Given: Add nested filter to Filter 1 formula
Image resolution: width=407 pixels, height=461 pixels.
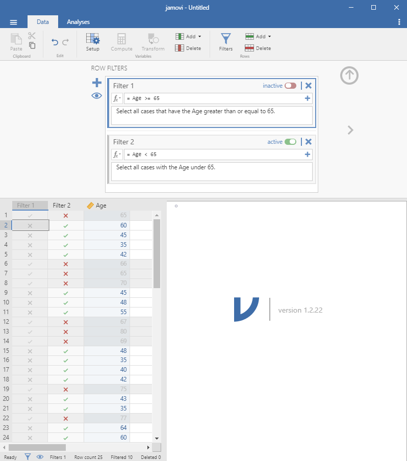Looking at the screenshot, I should coord(308,98).
